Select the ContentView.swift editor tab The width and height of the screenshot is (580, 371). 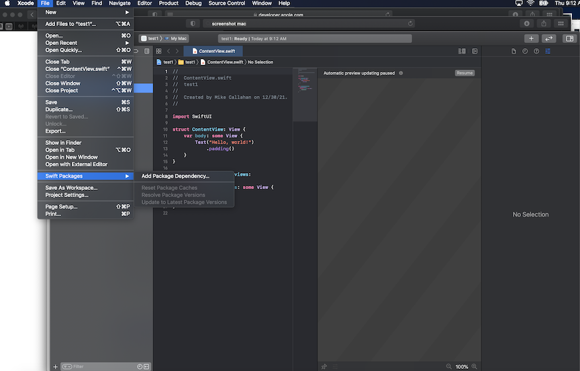pos(213,51)
